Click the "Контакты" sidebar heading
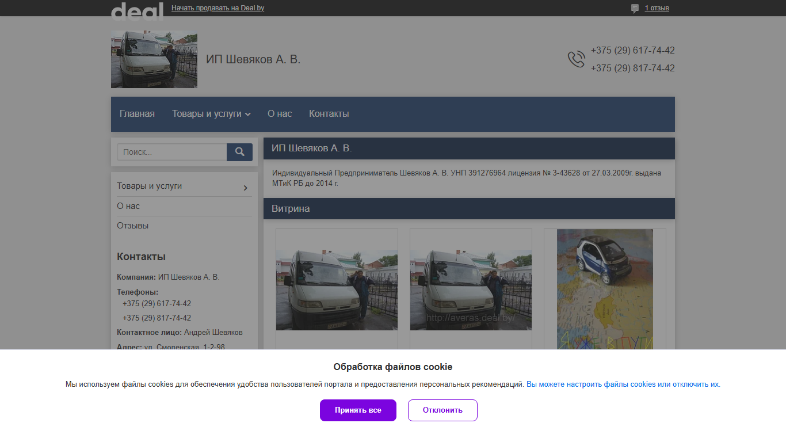786x442 pixels. (141, 257)
